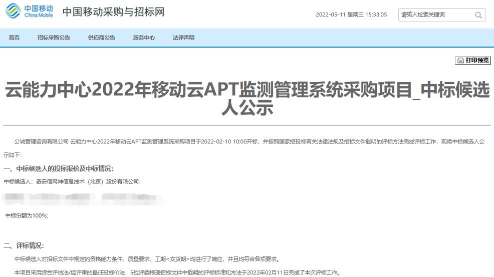Click the 打印预览 print preview button

(473, 60)
